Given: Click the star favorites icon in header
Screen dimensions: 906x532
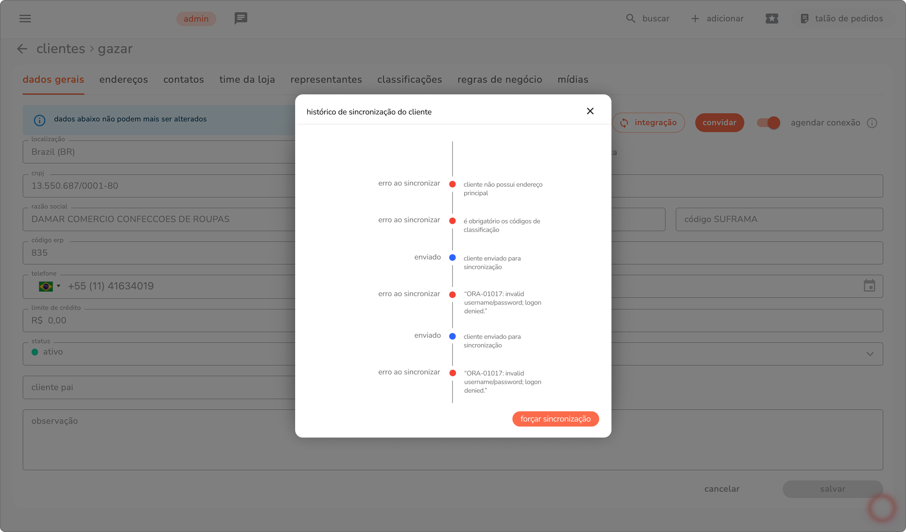Looking at the screenshot, I should tap(771, 18).
